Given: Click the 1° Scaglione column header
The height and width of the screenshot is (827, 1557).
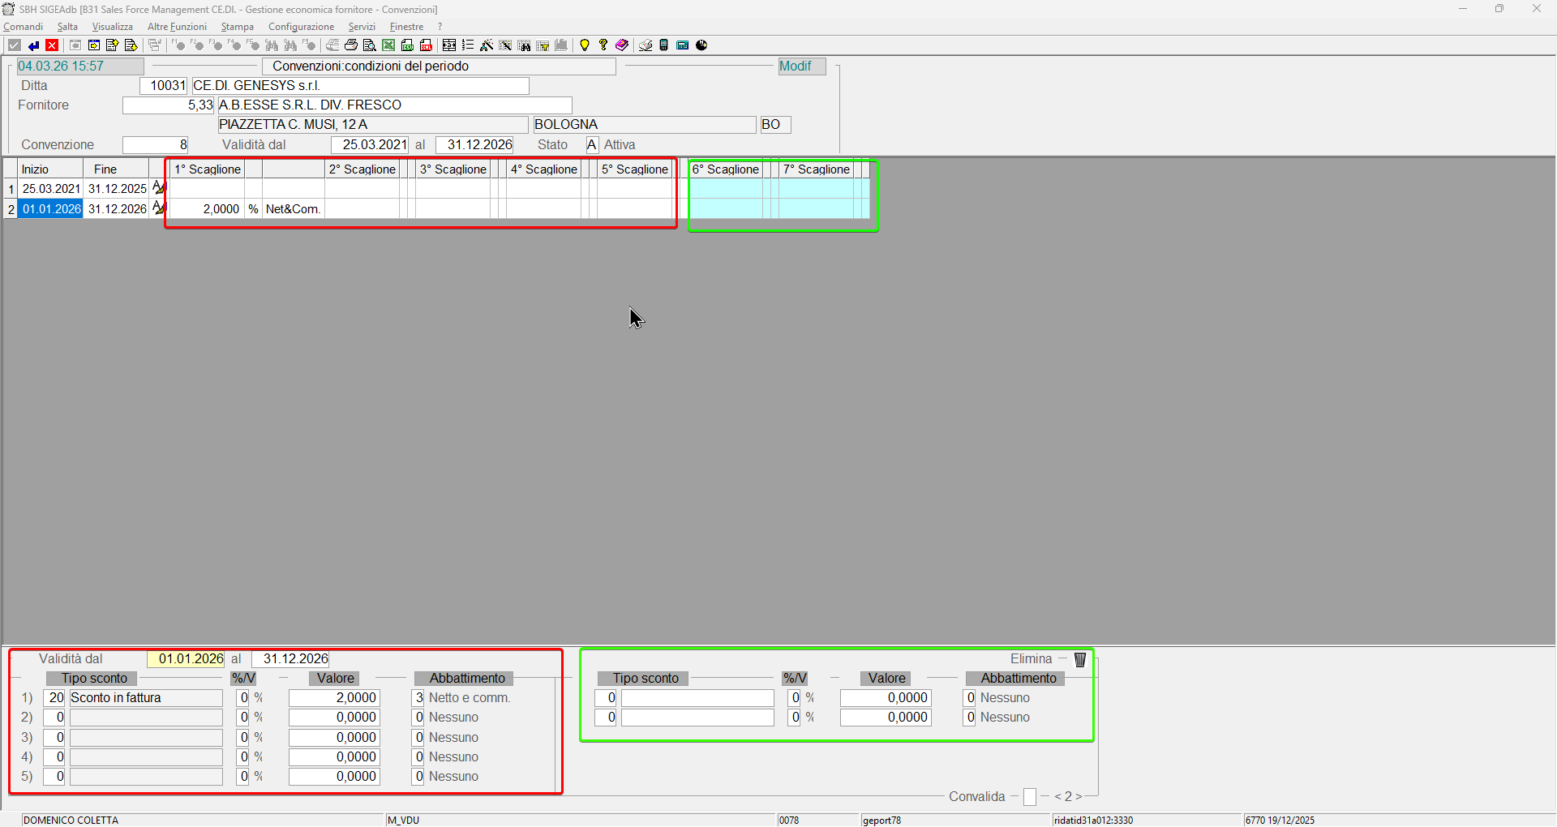Looking at the screenshot, I should (x=208, y=169).
